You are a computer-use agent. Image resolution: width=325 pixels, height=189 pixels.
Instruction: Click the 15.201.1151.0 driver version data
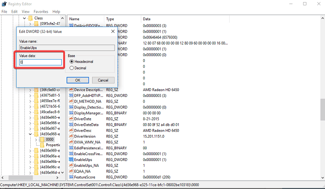(x=153, y=136)
